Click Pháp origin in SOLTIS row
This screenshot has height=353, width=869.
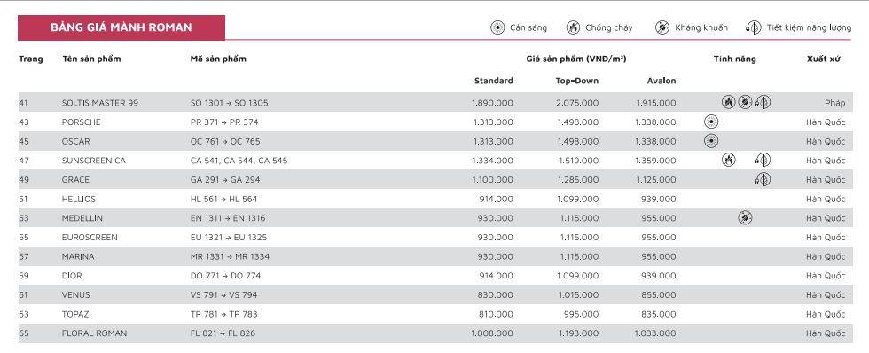[x=834, y=103]
